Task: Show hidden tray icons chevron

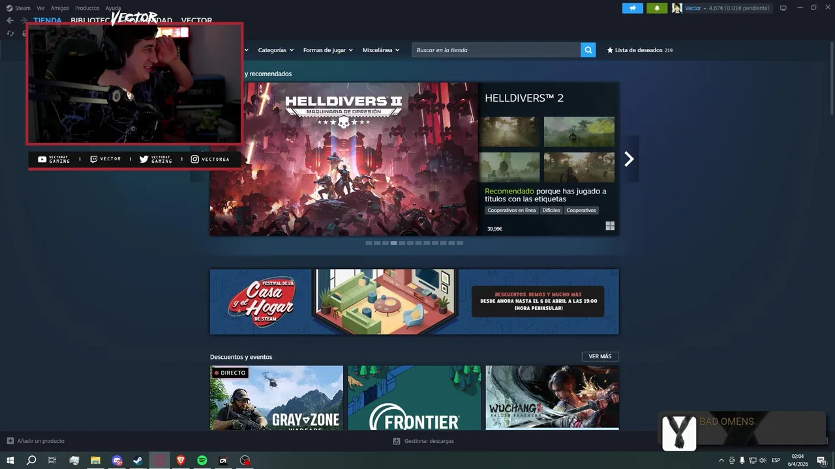Action: (x=721, y=461)
